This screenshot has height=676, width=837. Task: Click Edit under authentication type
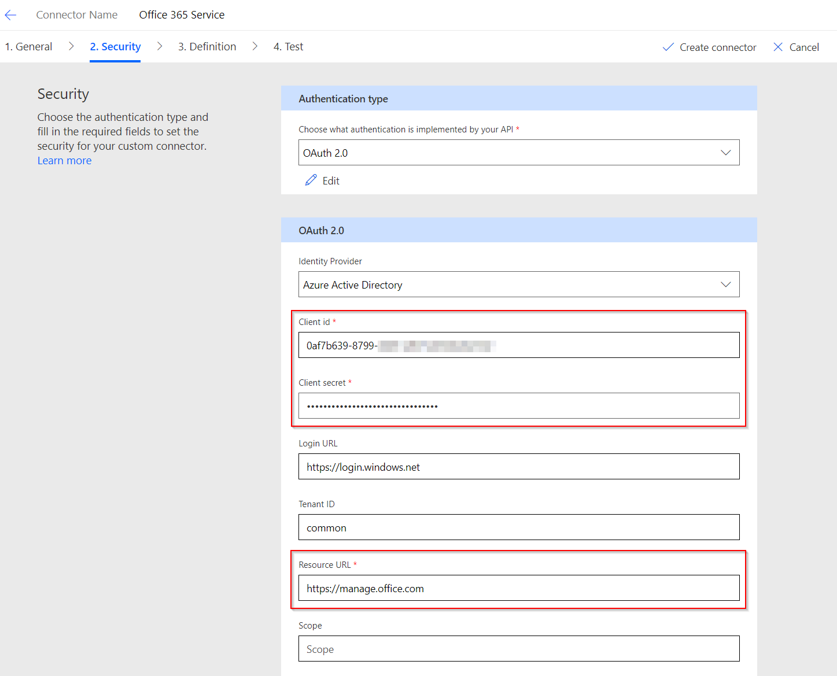click(x=322, y=180)
